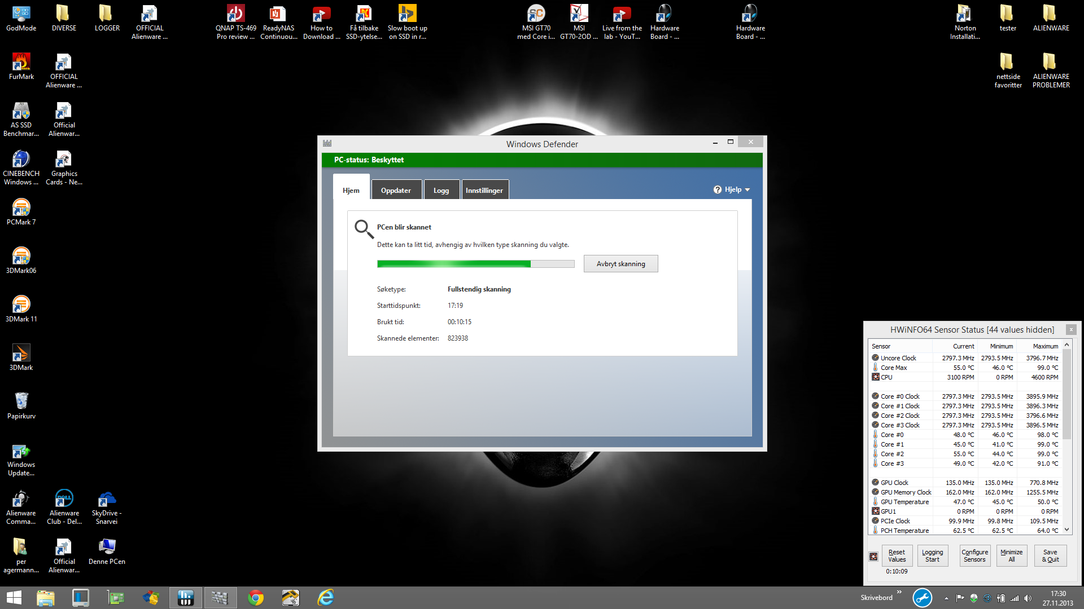1084x609 pixels.
Task: Click scroll down arrow in HWiNFO sensor list
Action: tap(1066, 529)
